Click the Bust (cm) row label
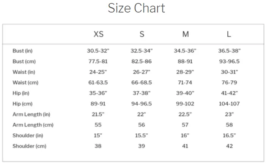Screen dimensions: 266x163 pyautogui.click(x=24, y=61)
